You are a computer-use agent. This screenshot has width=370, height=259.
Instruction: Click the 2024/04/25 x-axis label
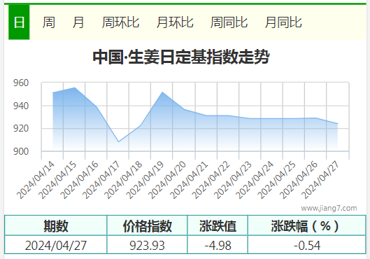[x=277, y=180]
